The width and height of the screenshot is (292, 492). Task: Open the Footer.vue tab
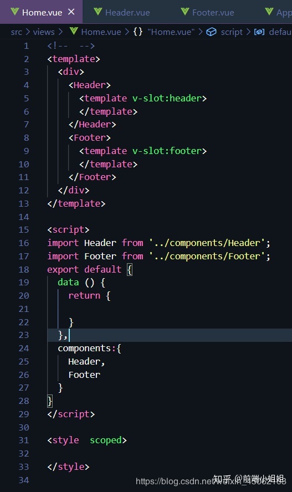208,12
